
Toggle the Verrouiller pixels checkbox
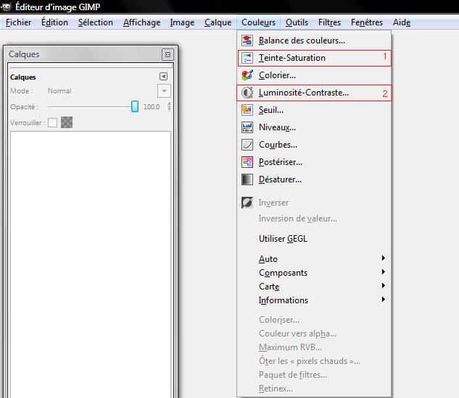(x=53, y=122)
